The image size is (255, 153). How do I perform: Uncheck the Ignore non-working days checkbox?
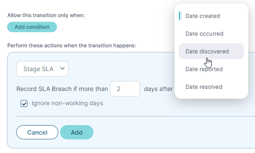pos(24,103)
